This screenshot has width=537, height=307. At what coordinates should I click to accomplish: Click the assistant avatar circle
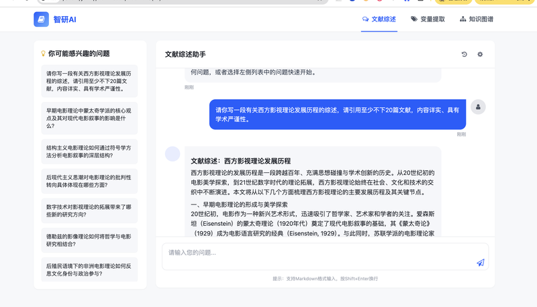click(173, 154)
